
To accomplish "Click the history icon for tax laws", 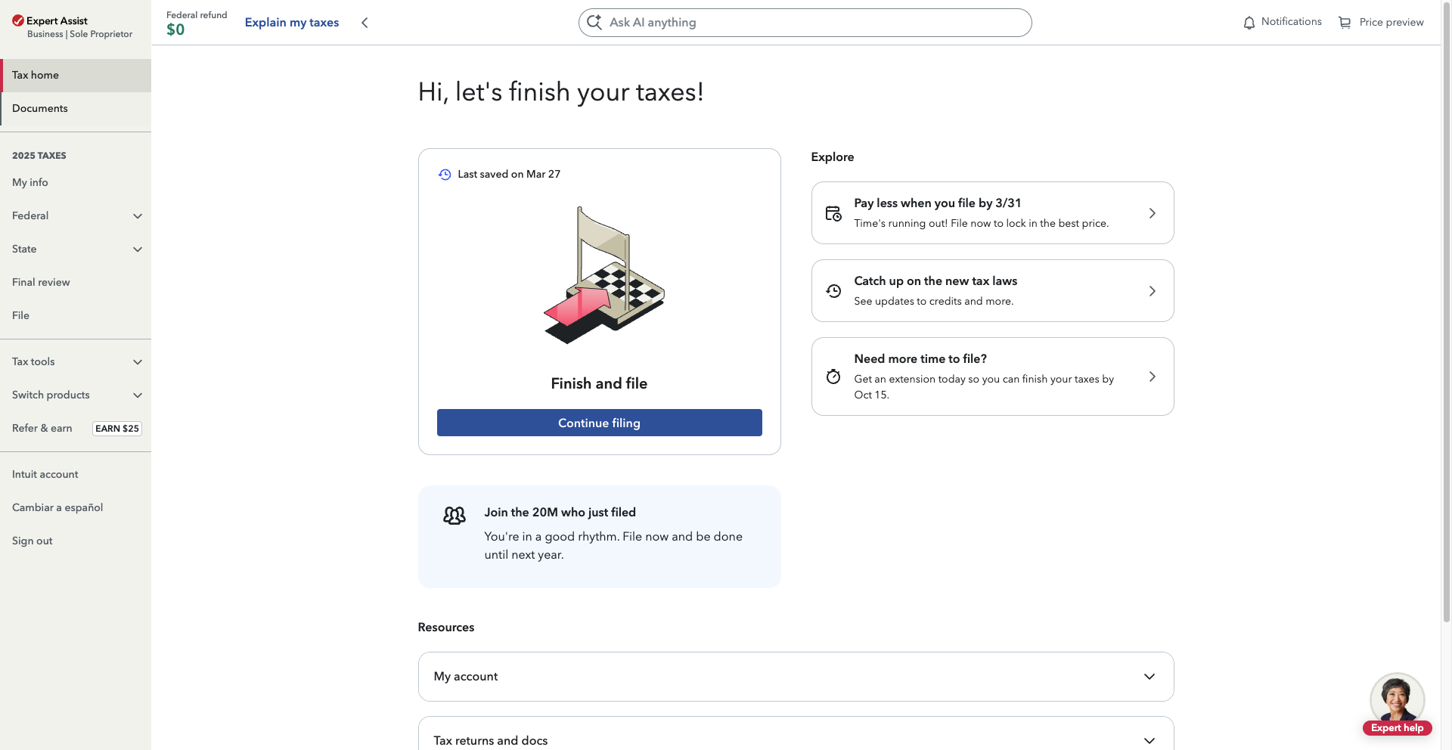I will 833,291.
